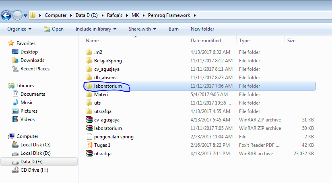Select utsrafqa WinRAR archive icon
Image resolution: width=332 pixels, height=183 pixels.
(89, 154)
